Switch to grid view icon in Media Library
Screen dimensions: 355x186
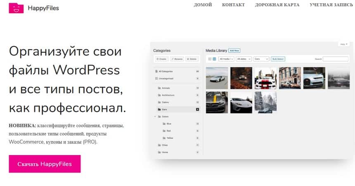(x=214, y=59)
